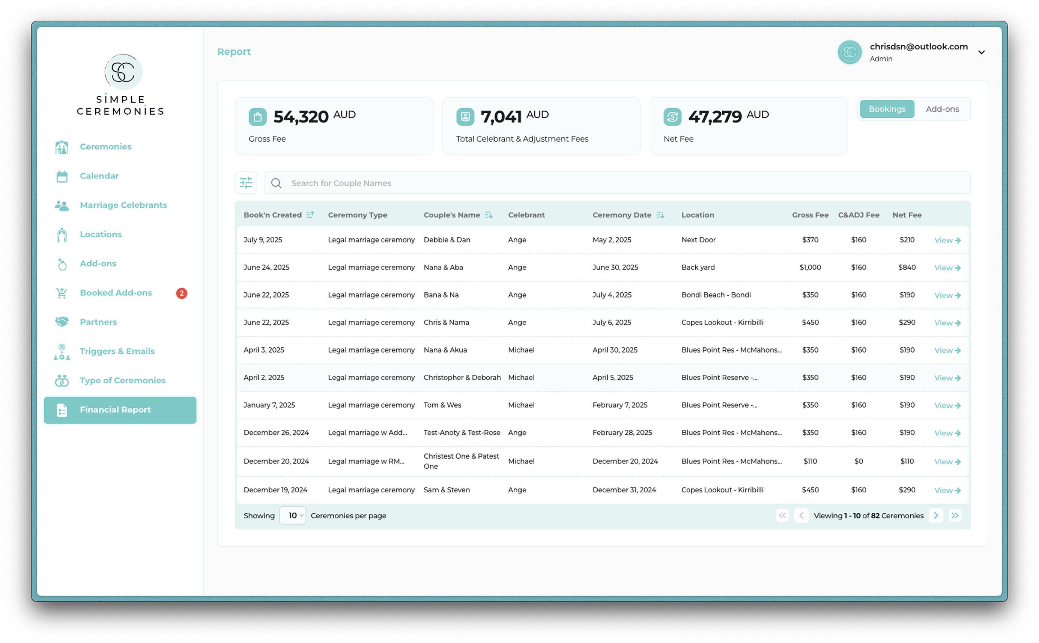1039x643 pixels.
Task: Click the Triggers & Emails icon
Action: (62, 352)
